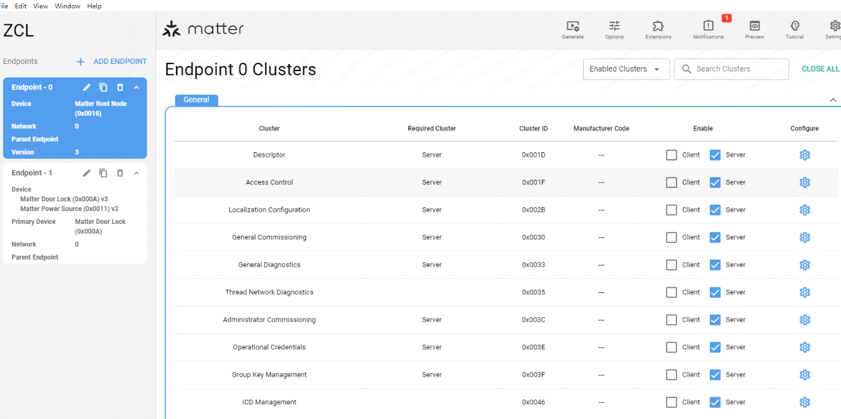841x419 pixels.
Task: Select the Endpoint - 1 card title
Action: (x=32, y=173)
